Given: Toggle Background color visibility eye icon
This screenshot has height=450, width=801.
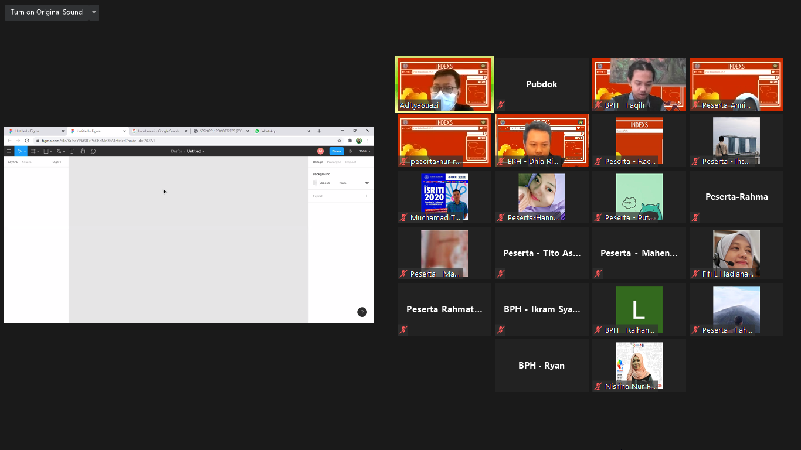Looking at the screenshot, I should click(x=367, y=183).
